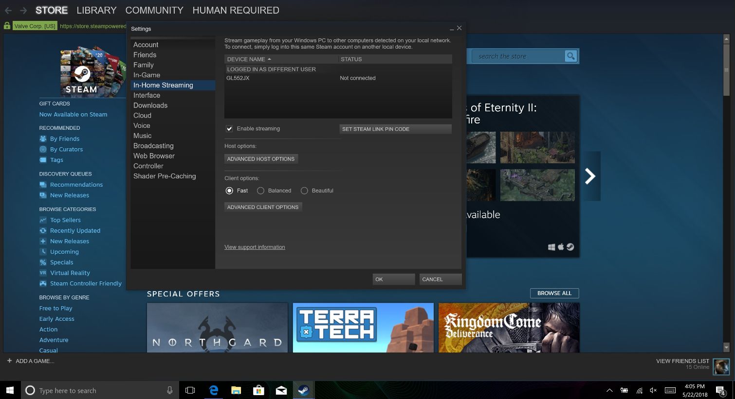735x399 pixels.
Task: Open Task View on the taskbar
Action: click(190, 390)
